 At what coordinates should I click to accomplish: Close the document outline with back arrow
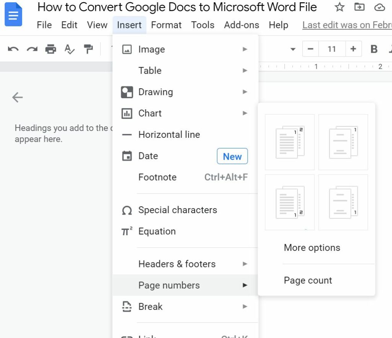[18, 97]
